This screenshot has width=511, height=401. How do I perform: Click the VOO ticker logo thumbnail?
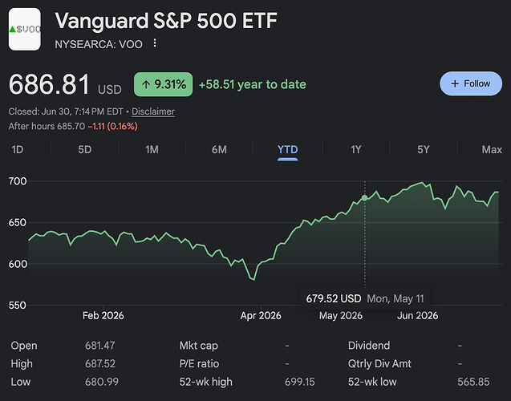25,30
